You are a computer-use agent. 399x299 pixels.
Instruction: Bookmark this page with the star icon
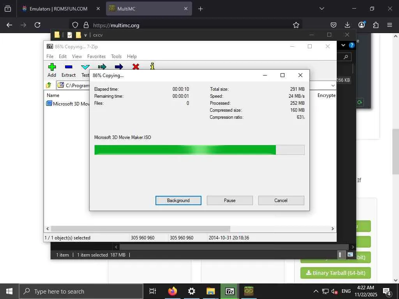[296, 25]
